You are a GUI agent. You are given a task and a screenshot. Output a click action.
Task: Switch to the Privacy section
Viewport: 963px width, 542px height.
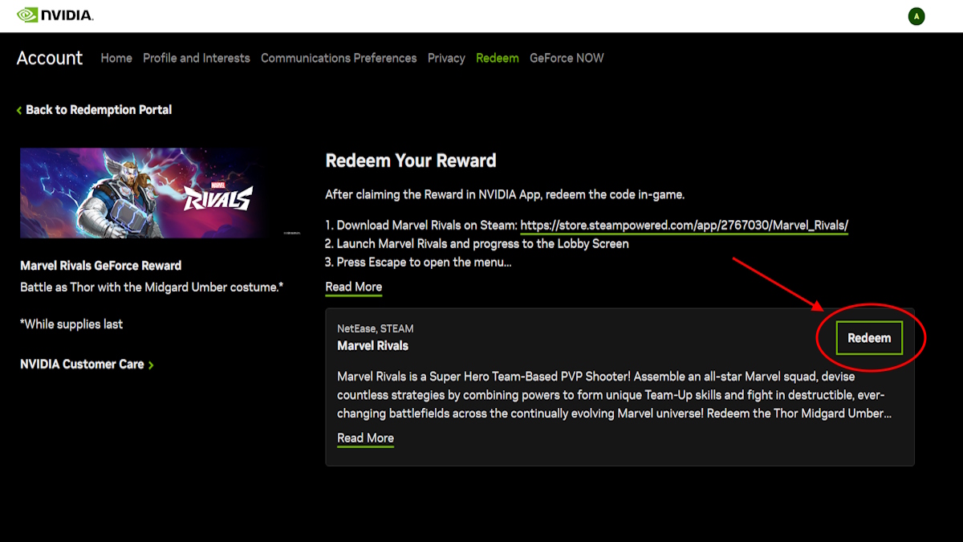446,58
